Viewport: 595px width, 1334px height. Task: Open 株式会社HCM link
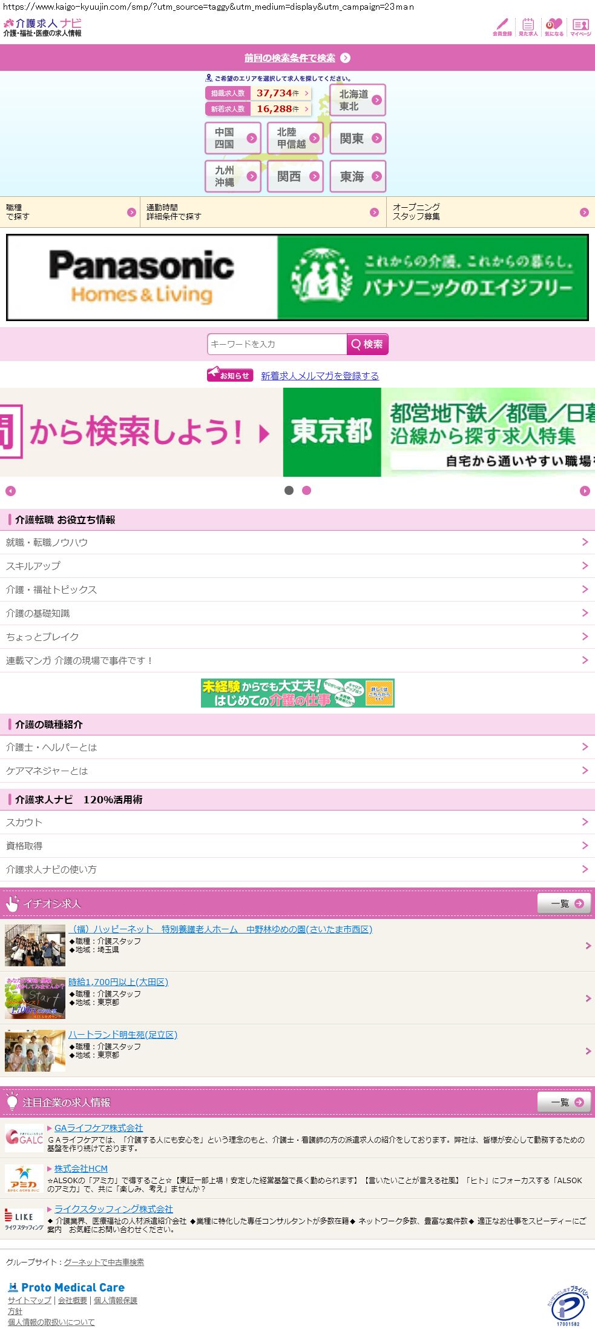pyautogui.click(x=81, y=1169)
